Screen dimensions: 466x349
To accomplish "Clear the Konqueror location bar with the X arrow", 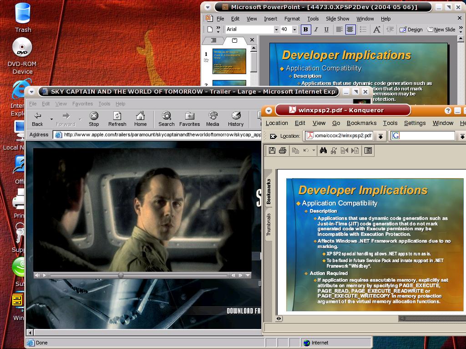I will tap(274, 136).
